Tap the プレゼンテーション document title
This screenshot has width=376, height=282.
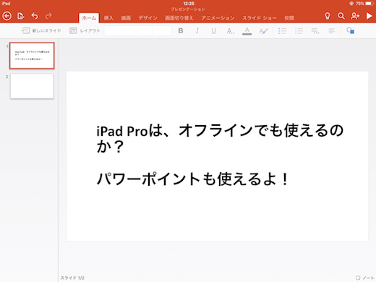point(188,9)
